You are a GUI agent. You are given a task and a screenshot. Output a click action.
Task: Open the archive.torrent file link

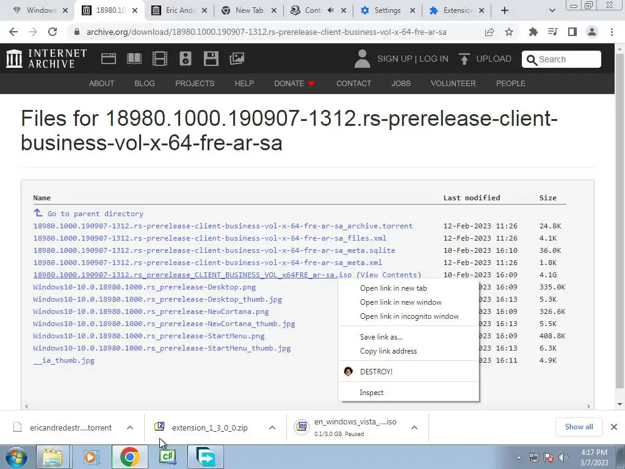(x=223, y=226)
